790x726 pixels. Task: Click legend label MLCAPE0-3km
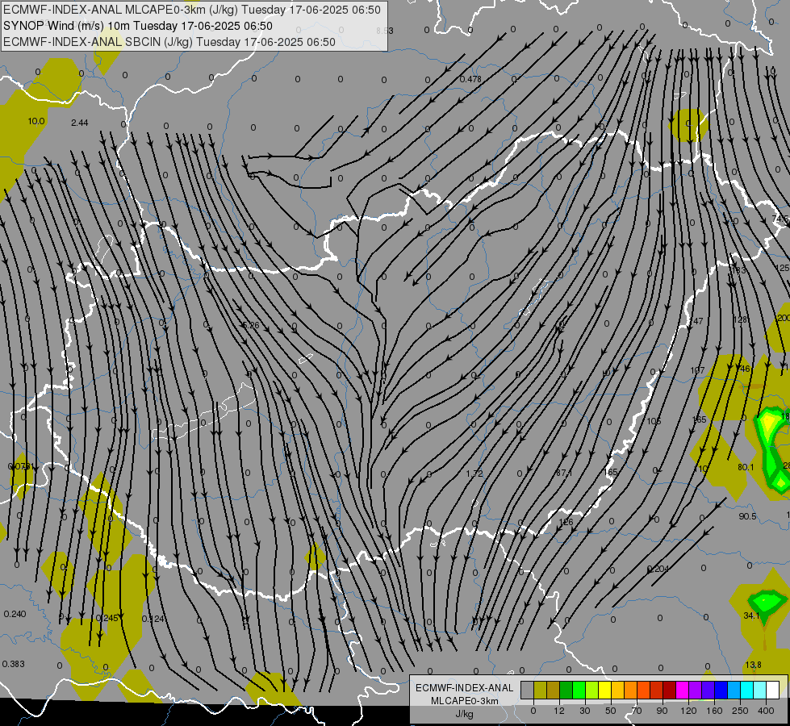[x=464, y=701]
